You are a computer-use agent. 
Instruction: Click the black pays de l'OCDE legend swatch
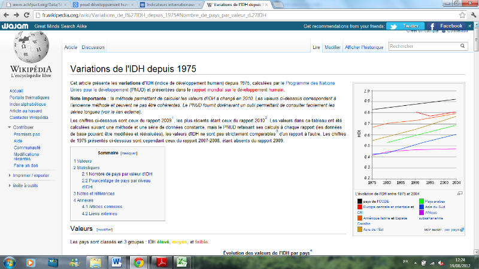pyautogui.click(x=360, y=201)
